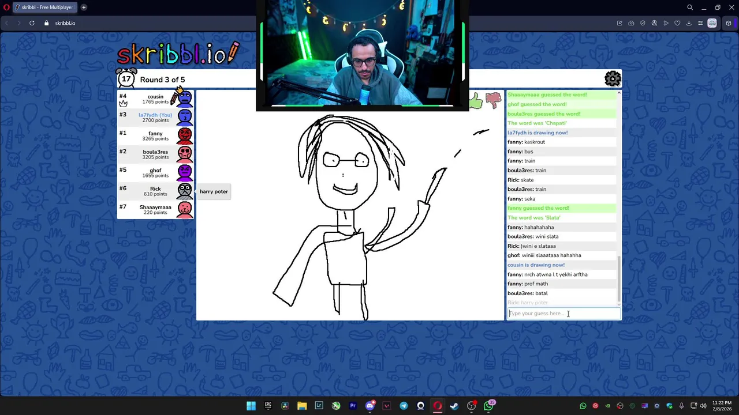This screenshot has height=415, width=739.
Task: Click 'cousin is drawing now!' chat message
Action: coord(536,265)
